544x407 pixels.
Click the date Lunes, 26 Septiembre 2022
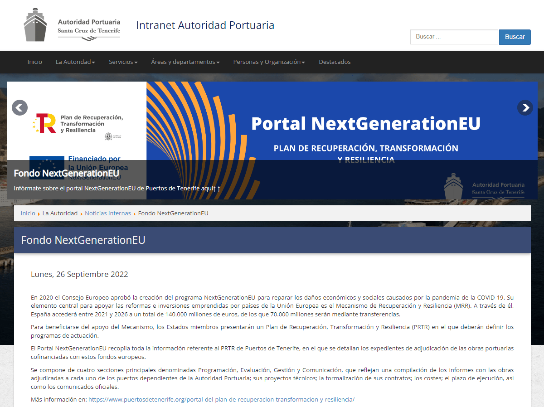pyautogui.click(x=79, y=274)
